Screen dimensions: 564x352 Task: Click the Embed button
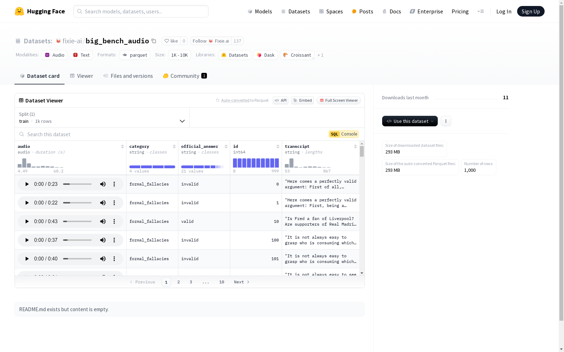tap(302, 100)
